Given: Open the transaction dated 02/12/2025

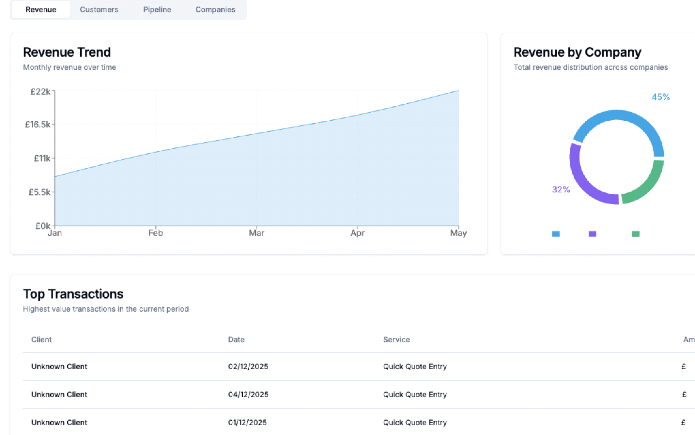Looking at the screenshot, I should tap(359, 367).
